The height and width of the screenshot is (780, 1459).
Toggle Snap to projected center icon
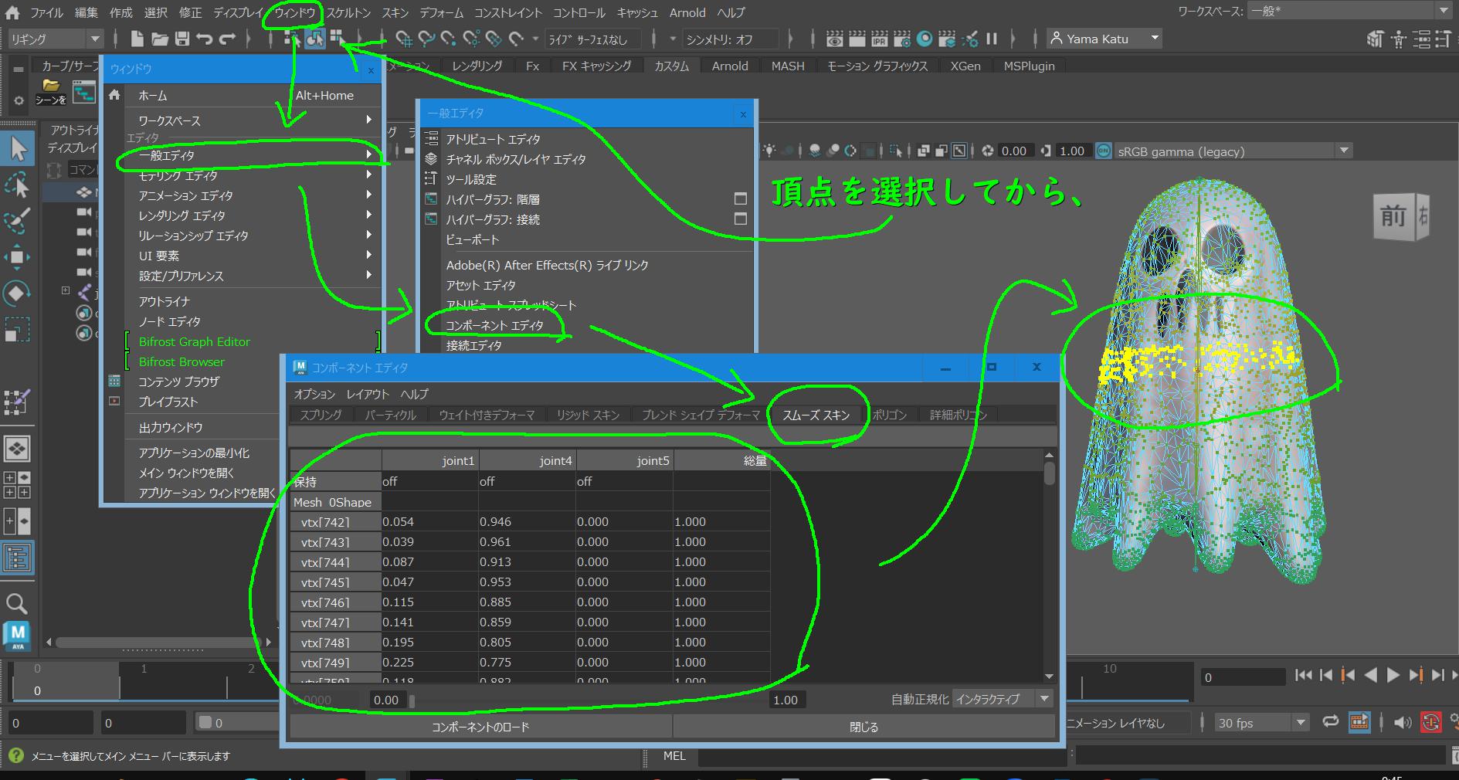coord(471,39)
